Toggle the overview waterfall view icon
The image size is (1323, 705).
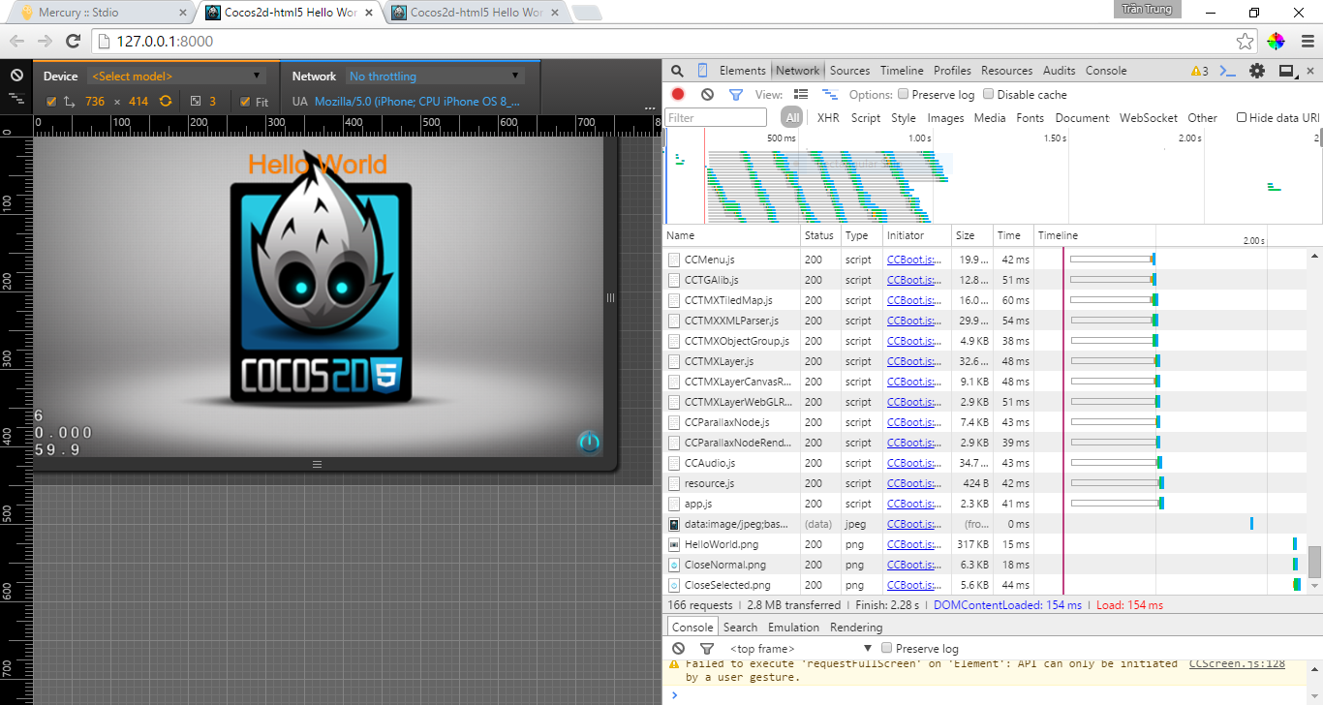(830, 94)
